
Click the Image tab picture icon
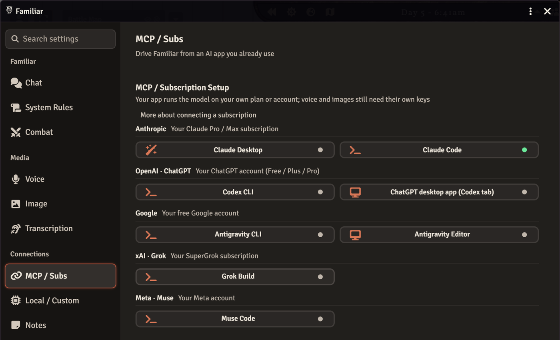[16, 204]
